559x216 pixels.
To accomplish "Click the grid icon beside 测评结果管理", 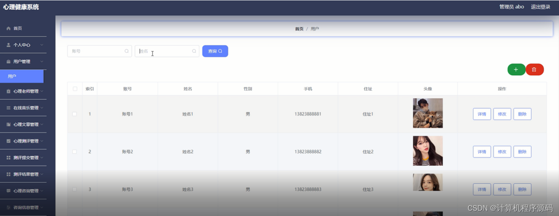I will [x=8, y=174].
